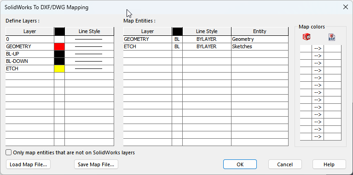Enable Only map entities not on SolidWorks layers

coord(9,152)
